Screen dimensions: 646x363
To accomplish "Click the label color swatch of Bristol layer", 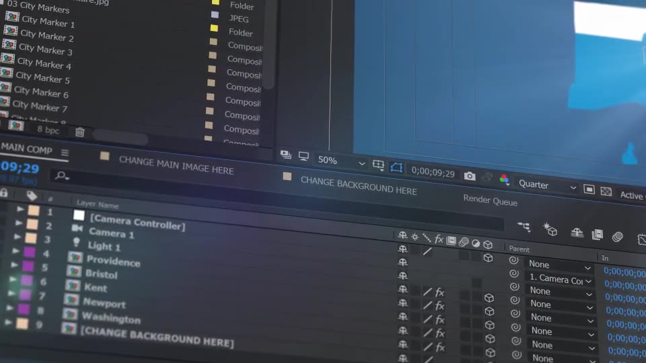I will coord(28,266).
